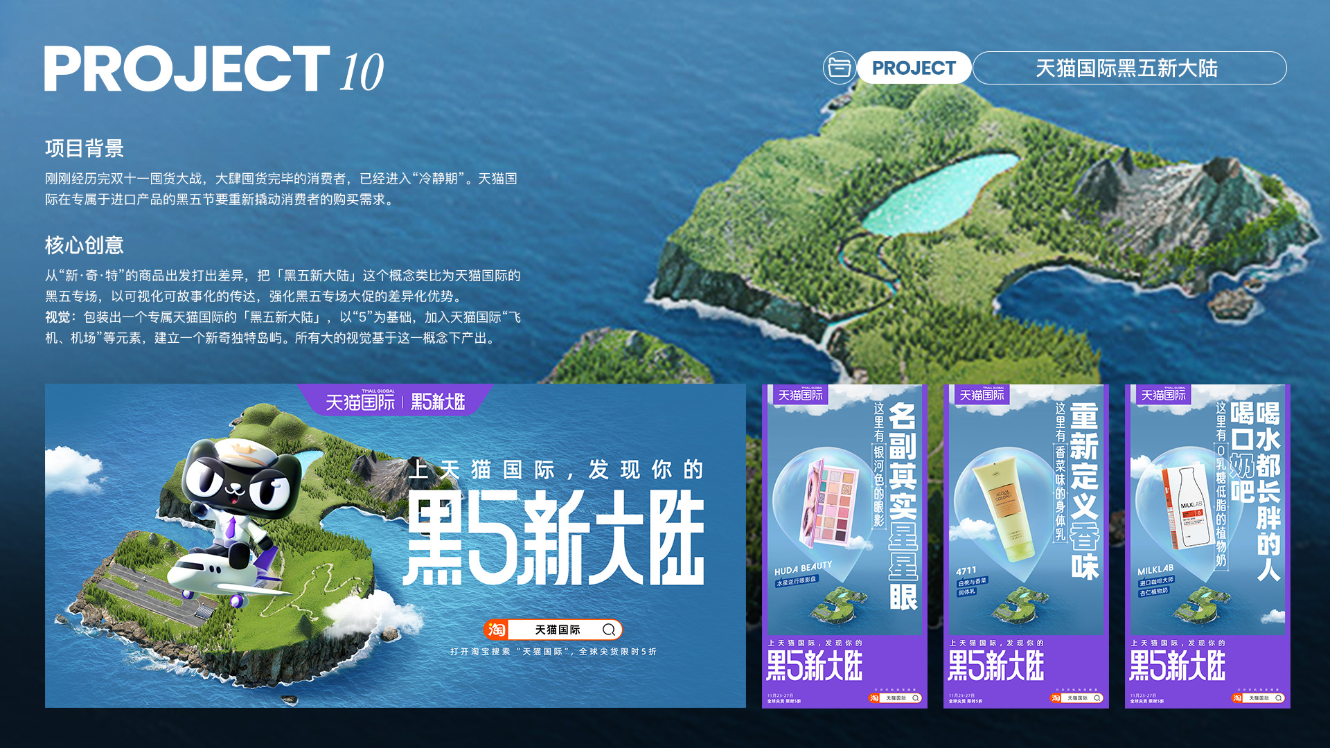Select the white PROJECT pill label

click(x=914, y=68)
